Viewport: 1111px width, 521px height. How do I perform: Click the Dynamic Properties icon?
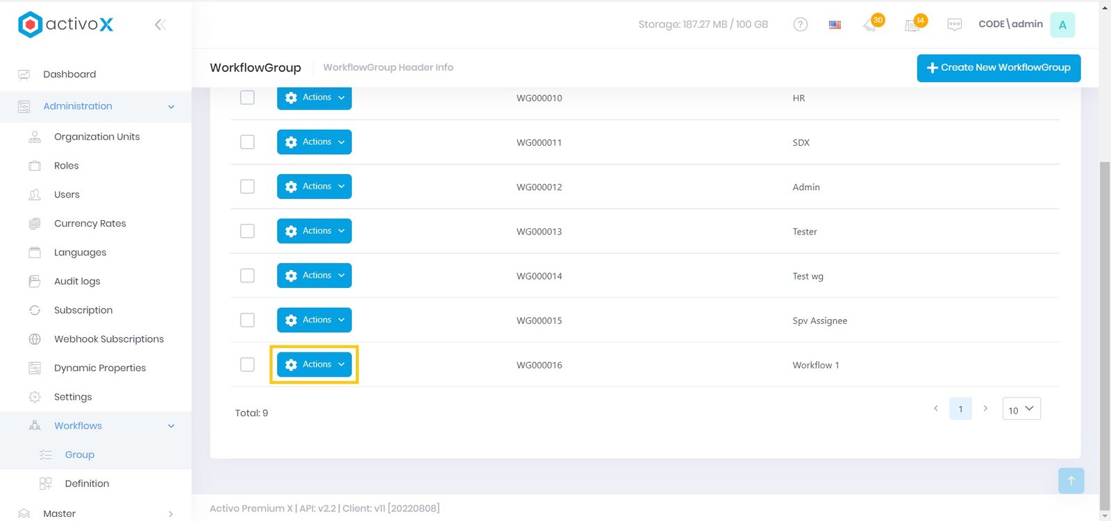pyautogui.click(x=35, y=368)
